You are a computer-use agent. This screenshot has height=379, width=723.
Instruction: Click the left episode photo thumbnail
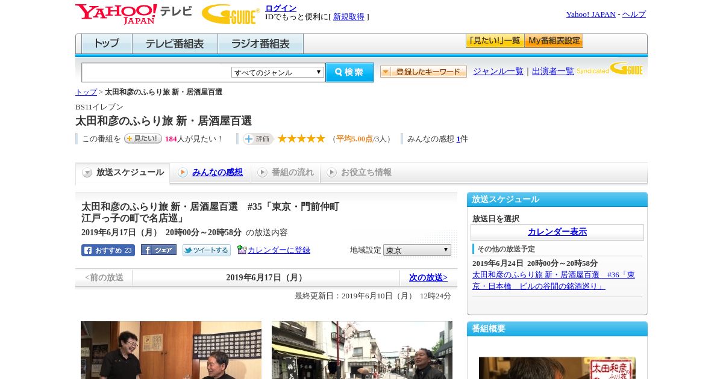pos(171,350)
